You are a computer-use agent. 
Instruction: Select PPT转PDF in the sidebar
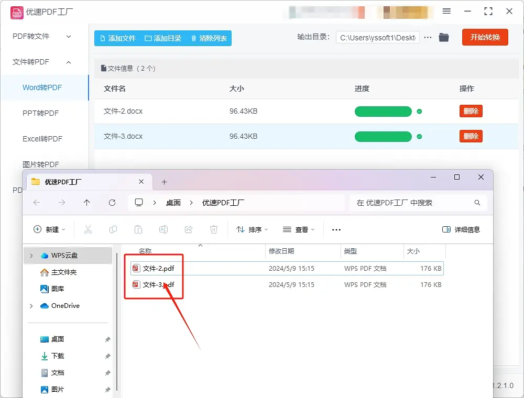pos(40,113)
